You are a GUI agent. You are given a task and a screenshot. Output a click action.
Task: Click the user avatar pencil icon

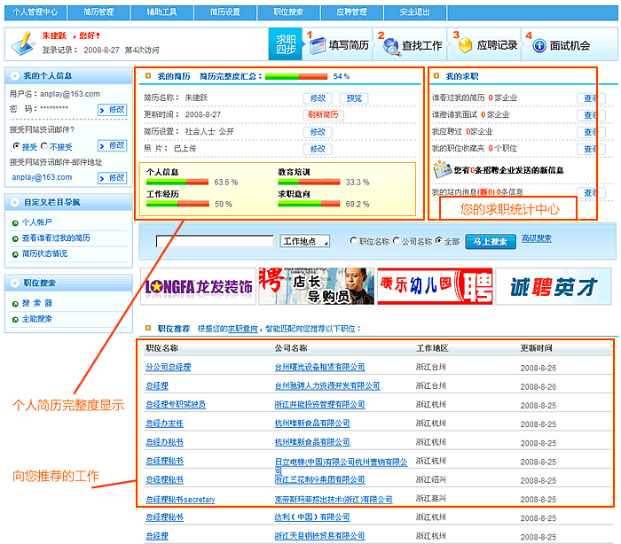21,42
